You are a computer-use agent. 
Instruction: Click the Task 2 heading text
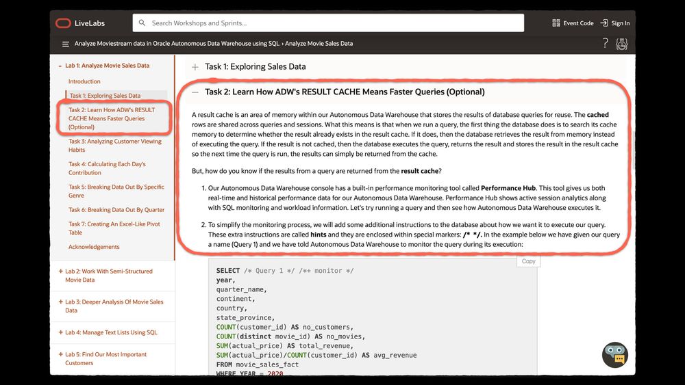(x=345, y=92)
